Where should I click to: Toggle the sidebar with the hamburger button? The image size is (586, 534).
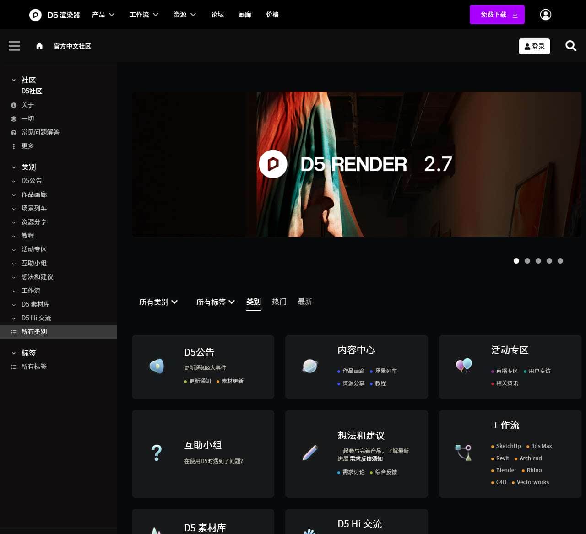14,46
